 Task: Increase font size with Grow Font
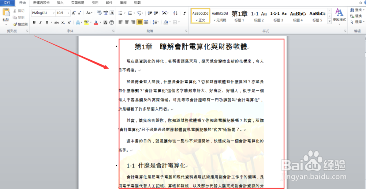tap(74, 13)
